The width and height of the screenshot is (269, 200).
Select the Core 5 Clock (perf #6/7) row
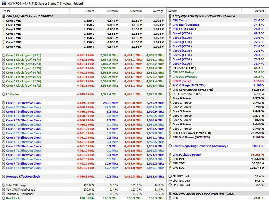click(x=83, y=77)
